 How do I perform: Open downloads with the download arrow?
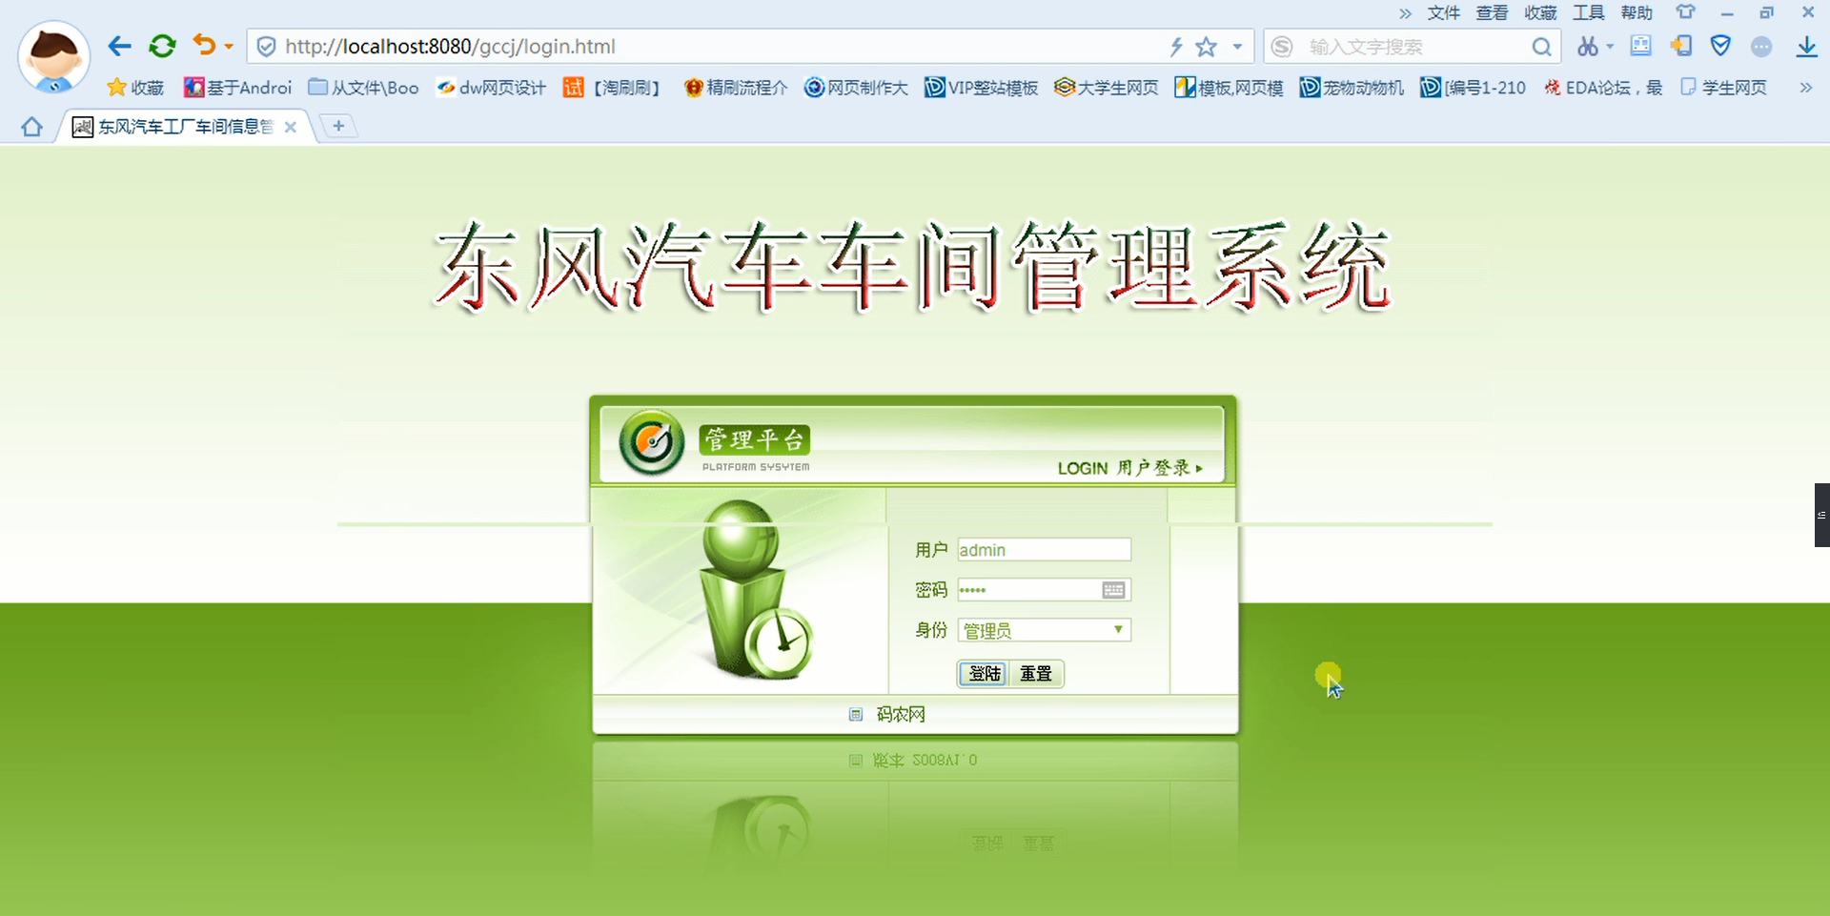point(1806,47)
